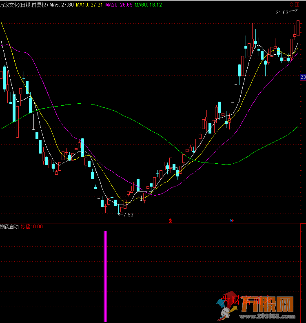Click the red split-window square icon
Image resolution: width=306 pixels, height=323 pixels.
296,5
